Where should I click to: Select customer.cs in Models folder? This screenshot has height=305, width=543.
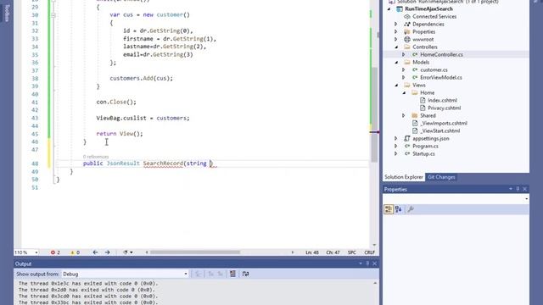tap(434, 69)
